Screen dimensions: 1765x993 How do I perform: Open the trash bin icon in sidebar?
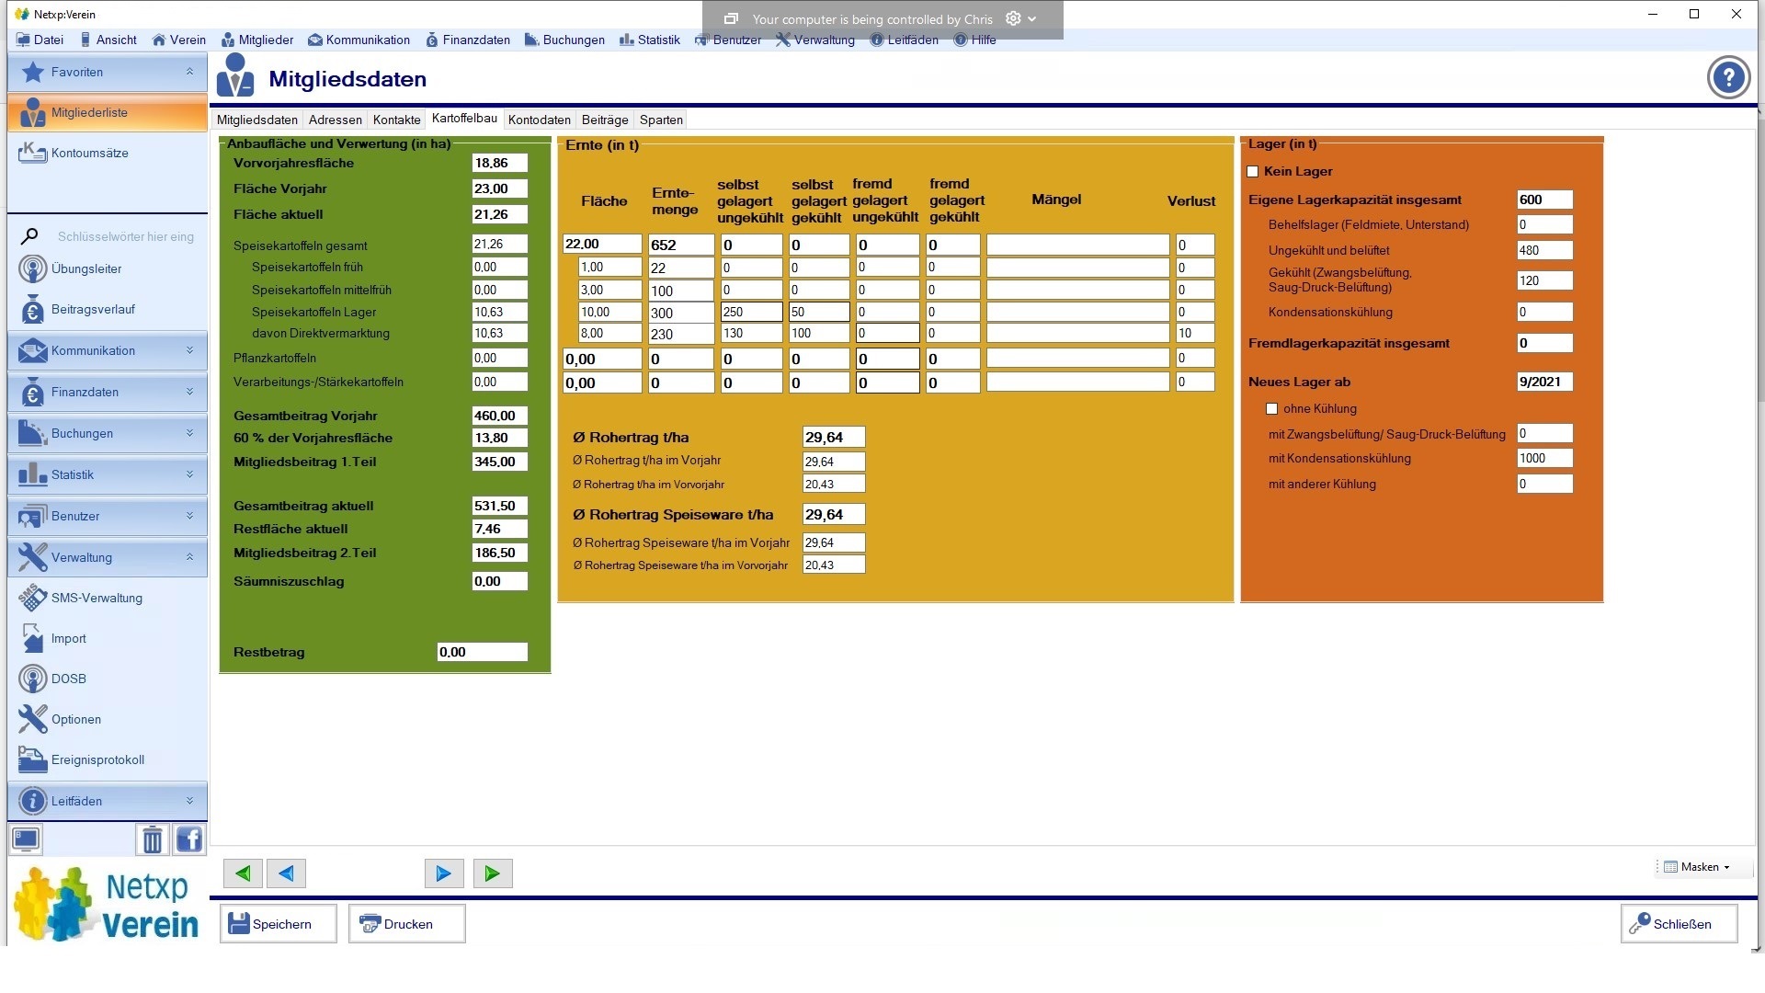click(x=153, y=839)
